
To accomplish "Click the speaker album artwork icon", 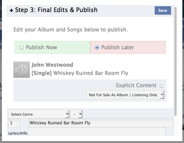I will [21, 70].
